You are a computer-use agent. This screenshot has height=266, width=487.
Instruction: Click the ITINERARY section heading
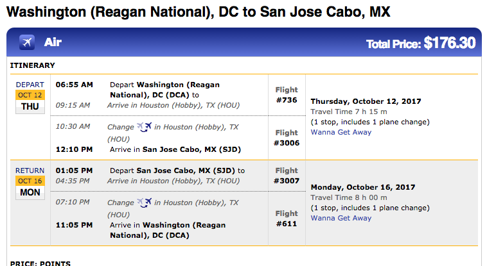pyautogui.click(x=32, y=65)
